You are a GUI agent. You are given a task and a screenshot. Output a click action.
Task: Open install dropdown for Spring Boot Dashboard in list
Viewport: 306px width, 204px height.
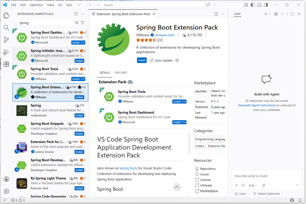click(x=83, y=43)
